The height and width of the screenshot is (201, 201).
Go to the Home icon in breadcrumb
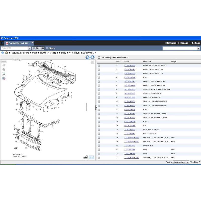7,53
